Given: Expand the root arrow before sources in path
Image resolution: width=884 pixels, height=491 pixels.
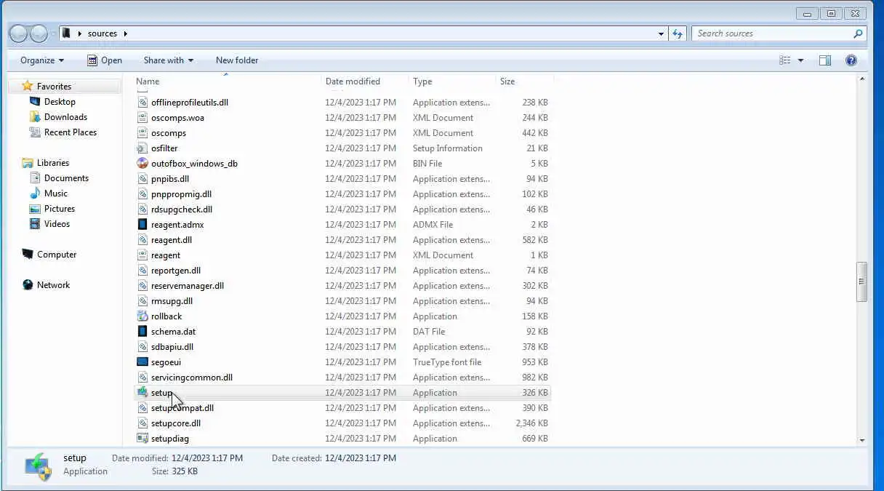Looking at the screenshot, I should click(79, 33).
